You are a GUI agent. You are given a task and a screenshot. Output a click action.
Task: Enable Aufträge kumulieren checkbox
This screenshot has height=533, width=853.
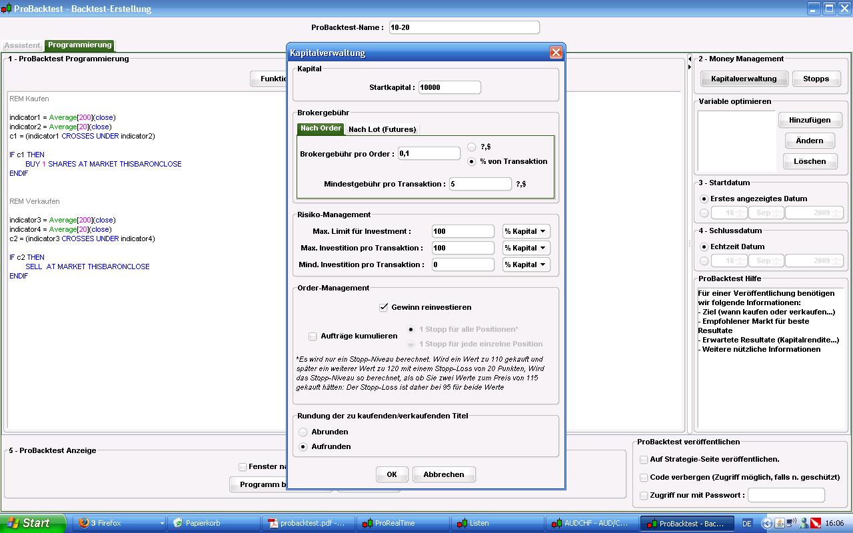[313, 336]
